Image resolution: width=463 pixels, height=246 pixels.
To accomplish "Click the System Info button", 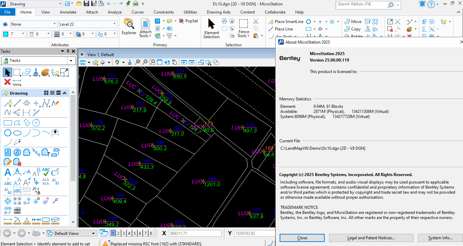I will pyautogui.click(x=440, y=238).
